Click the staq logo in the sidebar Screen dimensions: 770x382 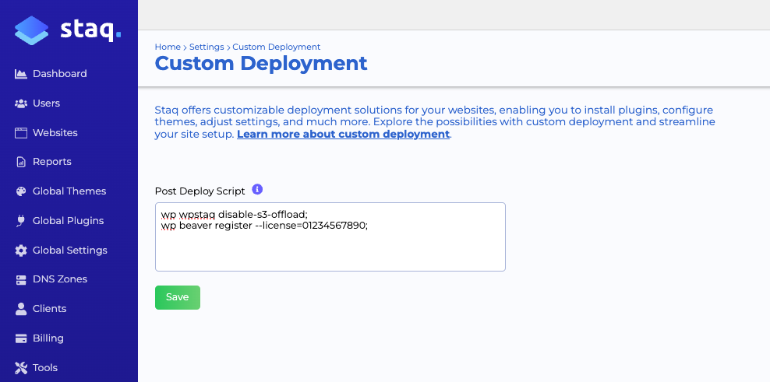tap(68, 30)
